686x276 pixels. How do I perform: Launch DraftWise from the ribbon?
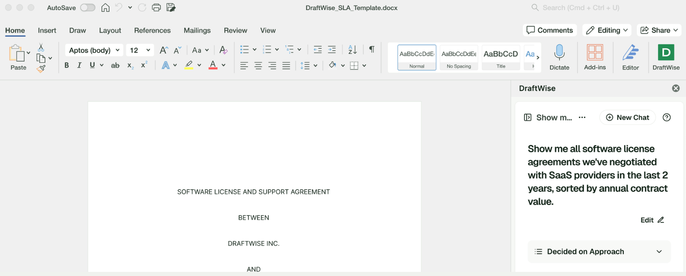coord(666,57)
